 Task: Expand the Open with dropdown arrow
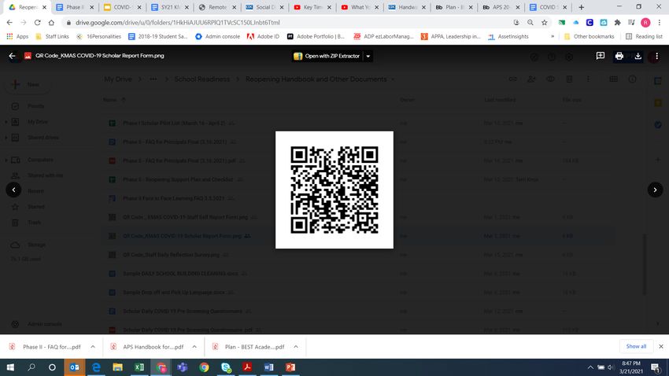[368, 56]
